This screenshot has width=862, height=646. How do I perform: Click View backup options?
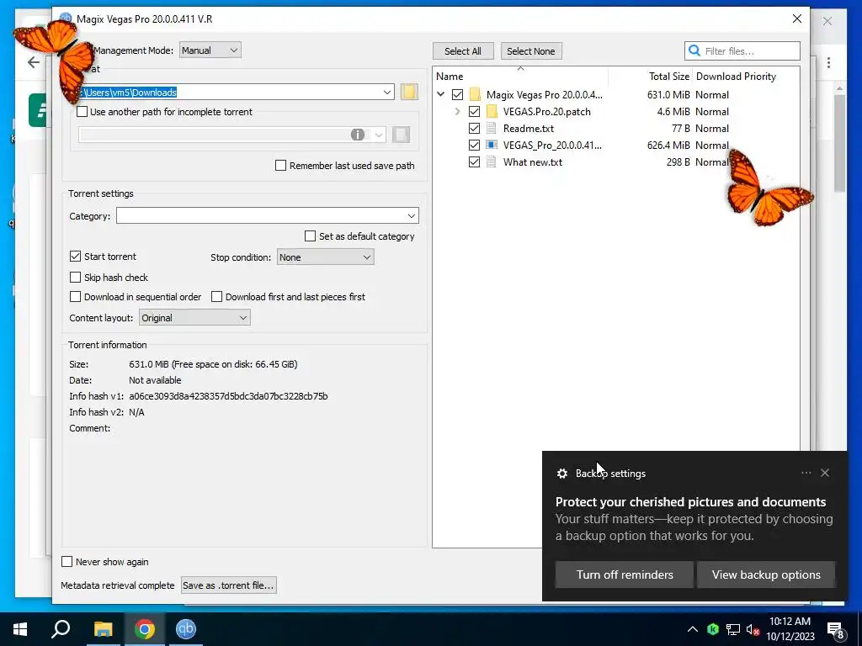tap(766, 575)
